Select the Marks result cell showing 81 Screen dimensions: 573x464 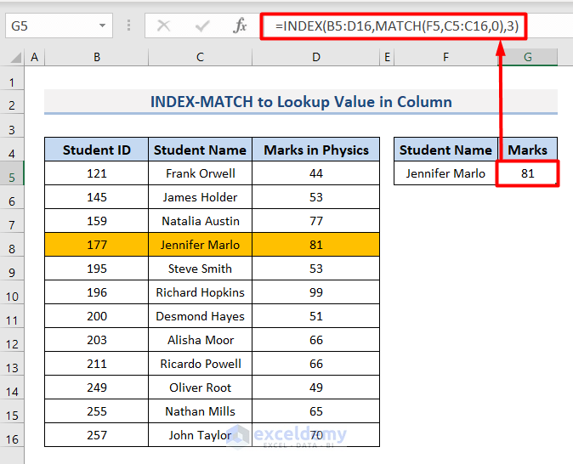(528, 173)
